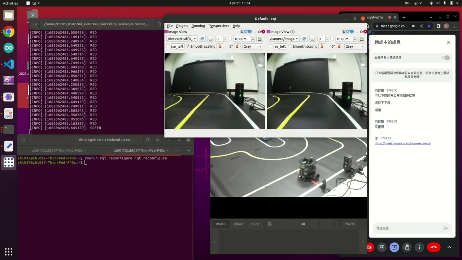462x260 pixels.
Task: Close the in-call messages panel
Action: click(x=449, y=42)
